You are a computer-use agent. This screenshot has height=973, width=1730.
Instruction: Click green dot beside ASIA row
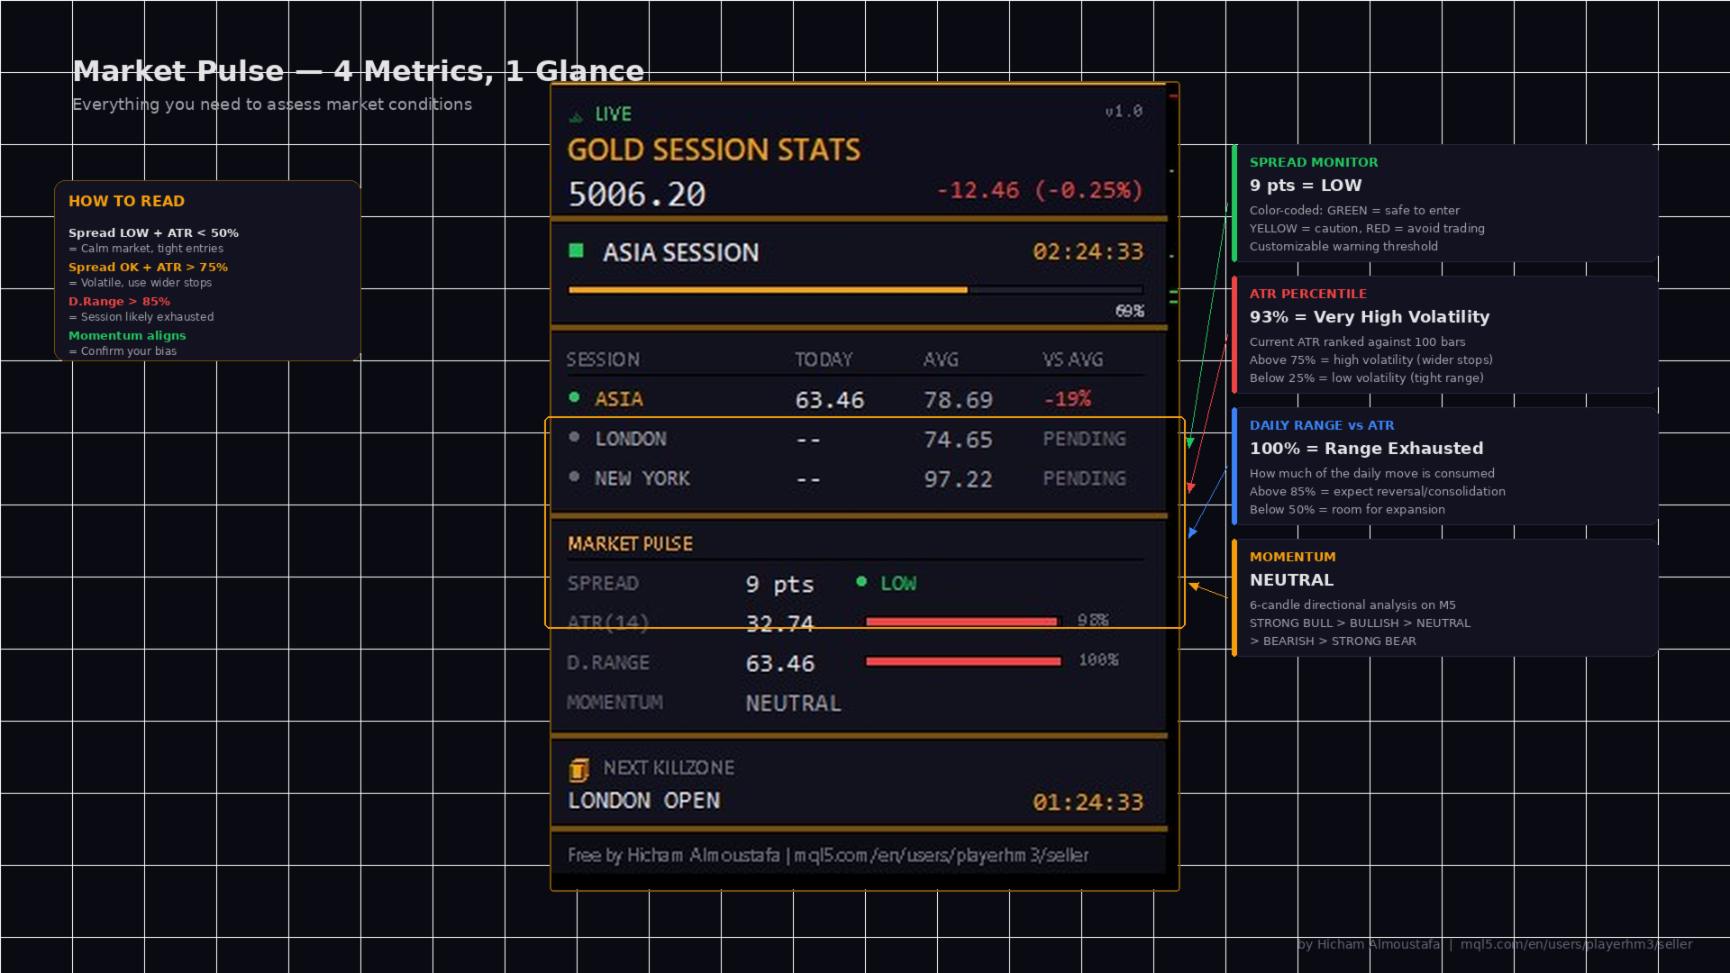point(574,397)
